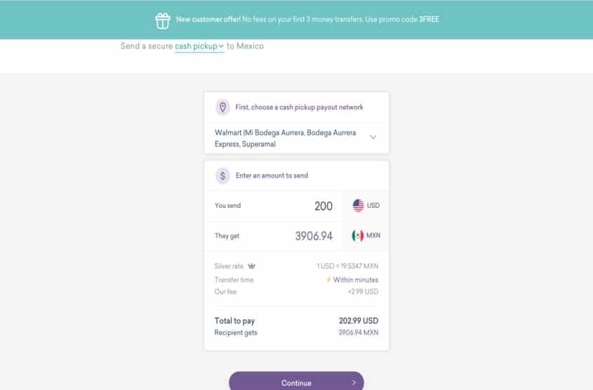
Task: Open the MXN receive currency selector
Action: tap(366, 235)
